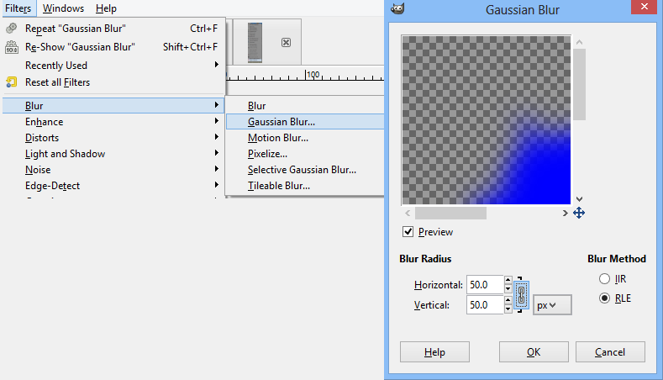The image size is (663, 380).
Task: Click the preview horizontal scrollbar
Action: click(x=450, y=214)
